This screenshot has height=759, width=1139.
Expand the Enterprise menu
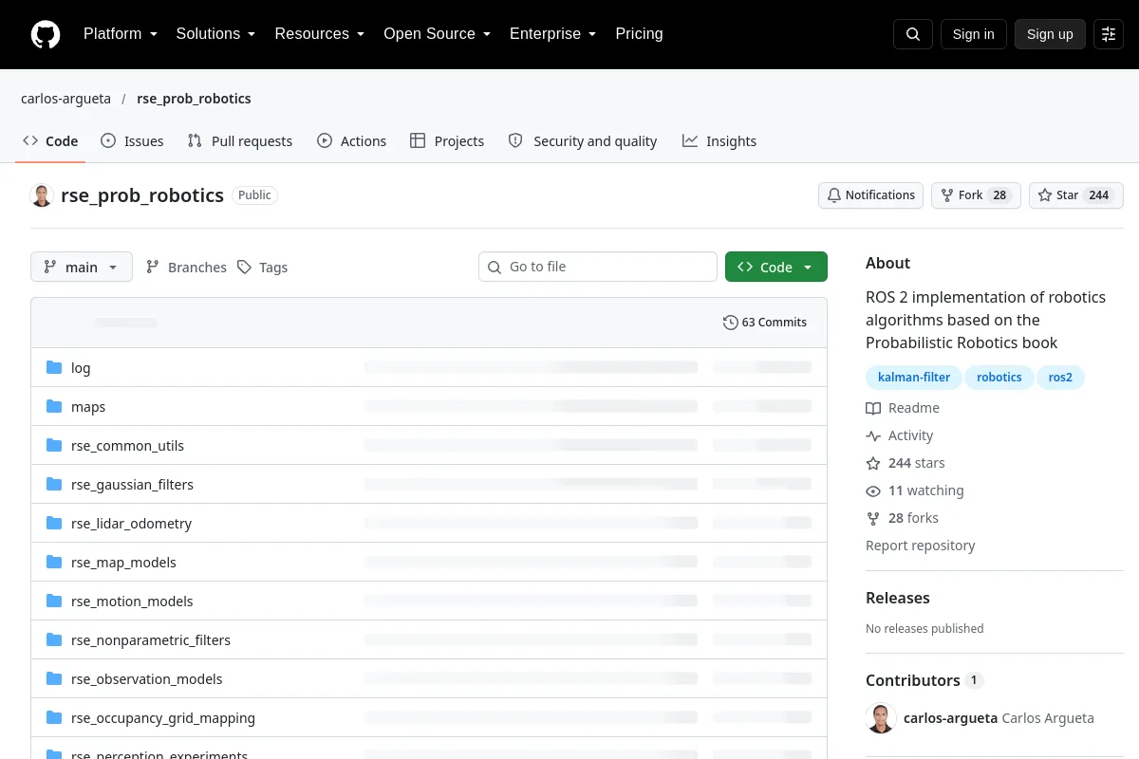pyautogui.click(x=552, y=34)
